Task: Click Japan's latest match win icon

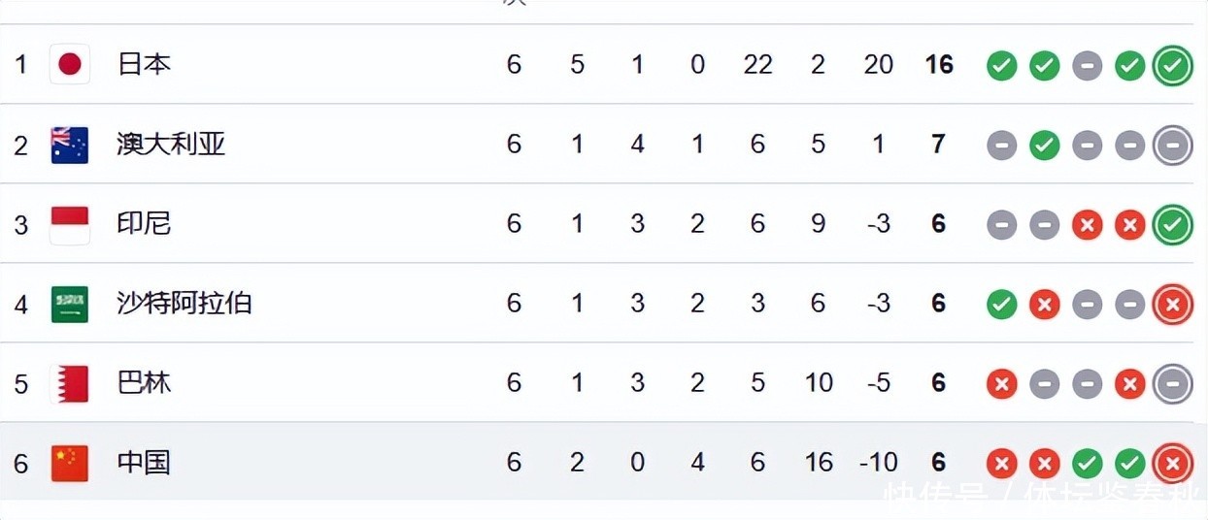Action: (1172, 66)
